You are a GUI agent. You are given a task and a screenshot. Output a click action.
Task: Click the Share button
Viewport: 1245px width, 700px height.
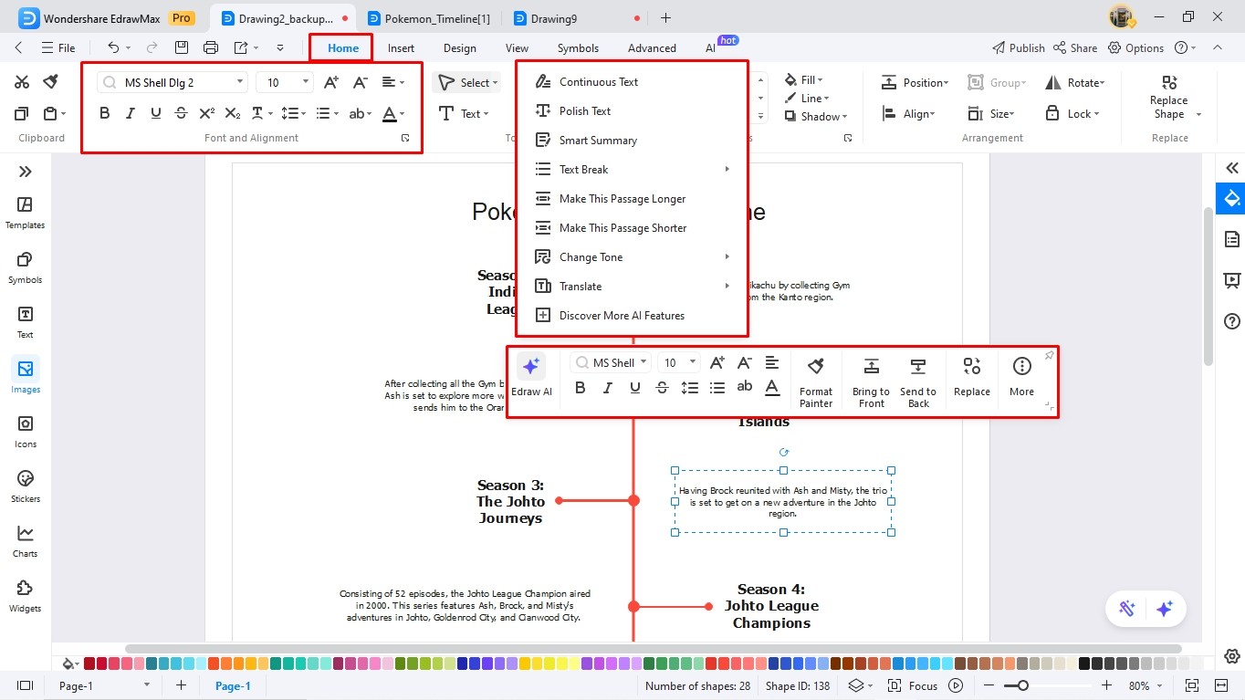pos(1075,47)
